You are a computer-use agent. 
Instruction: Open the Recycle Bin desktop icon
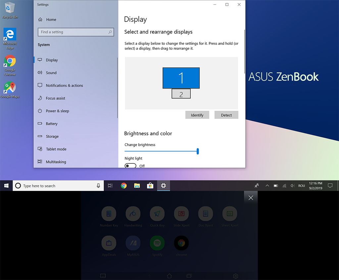[10, 10]
